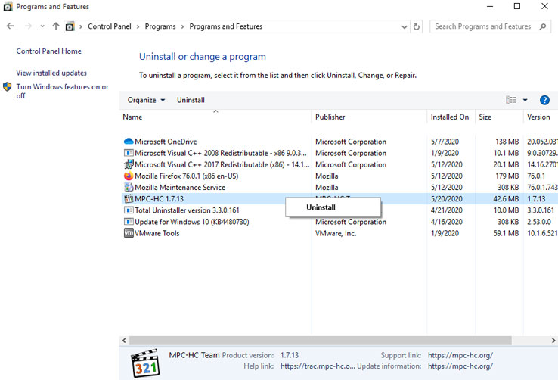This screenshot has width=558, height=380.
Task: Open View installed updates
Action: coord(51,73)
